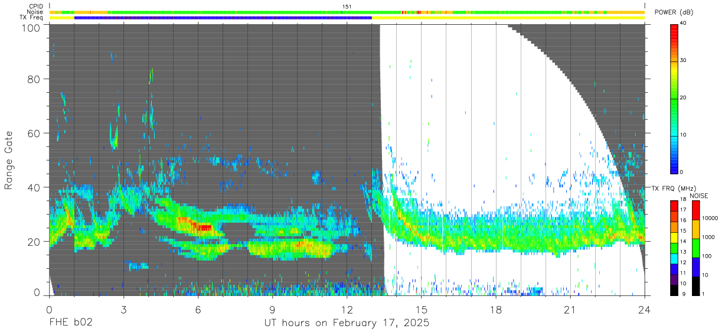725x335 pixels.
Task: Click range gate tick label 80
Action: pos(34,79)
